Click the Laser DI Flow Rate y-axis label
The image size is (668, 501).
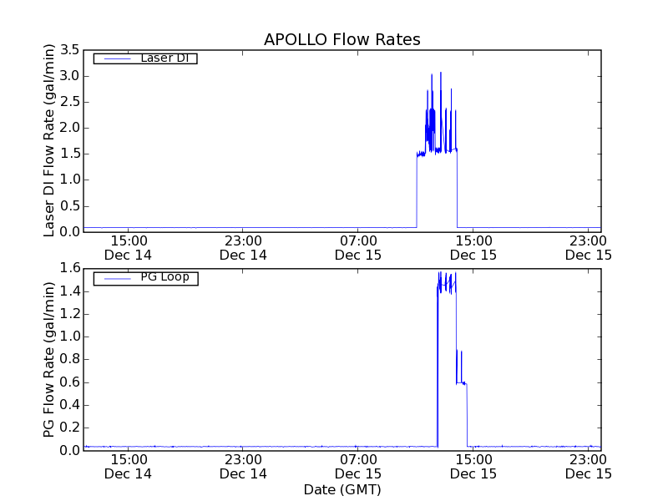pos(49,140)
